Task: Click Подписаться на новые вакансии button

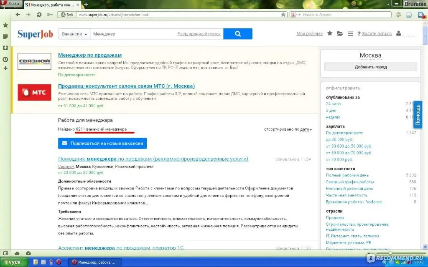Action: pos(102,144)
